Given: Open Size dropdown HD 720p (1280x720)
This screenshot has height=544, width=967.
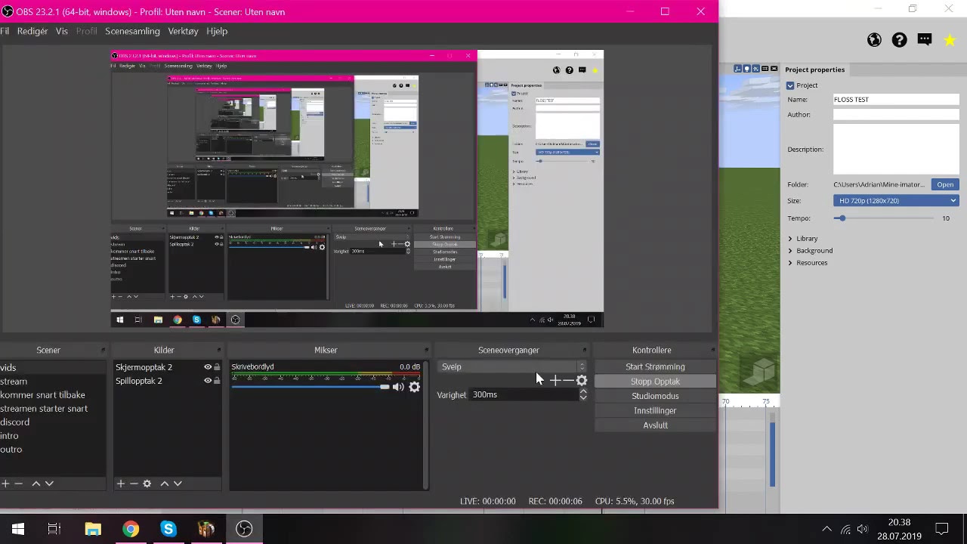Looking at the screenshot, I should (x=896, y=200).
